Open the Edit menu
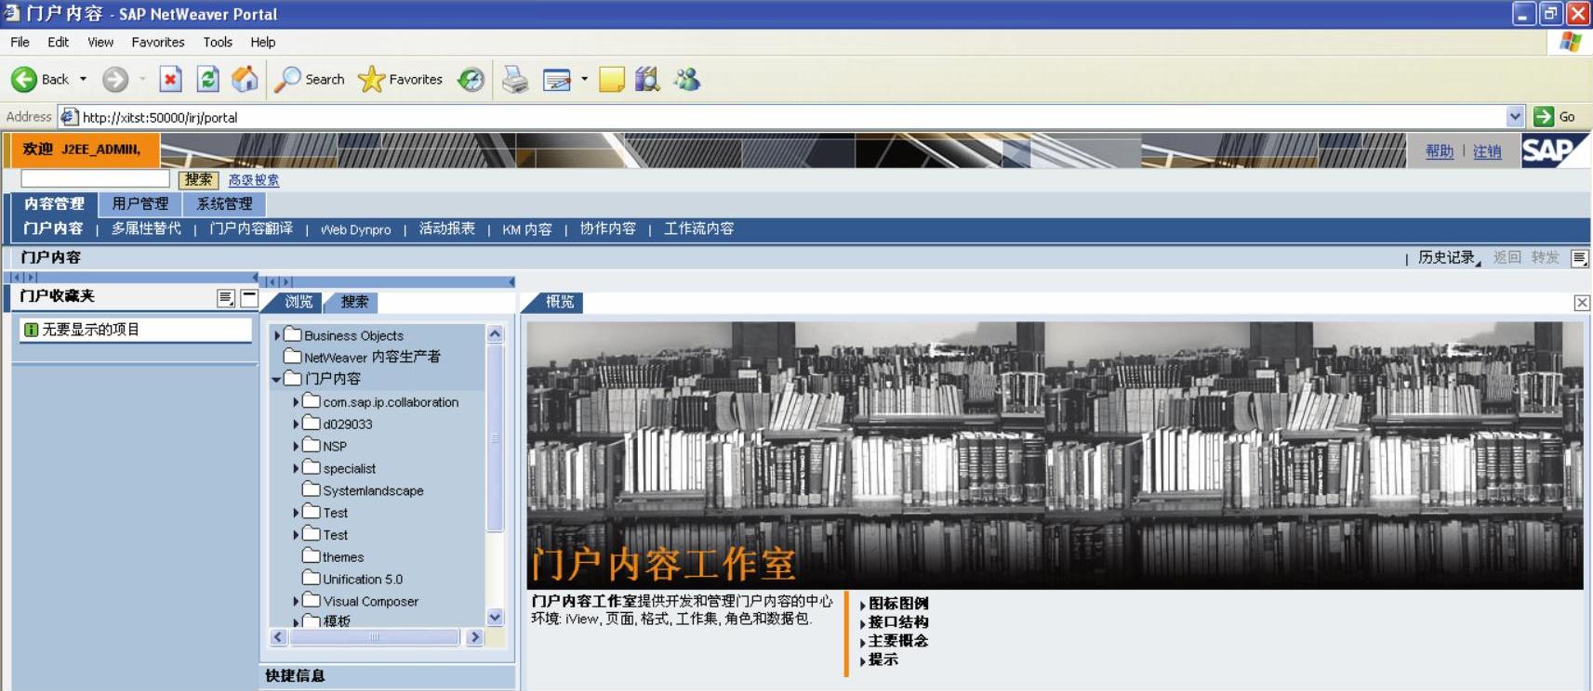 [59, 42]
